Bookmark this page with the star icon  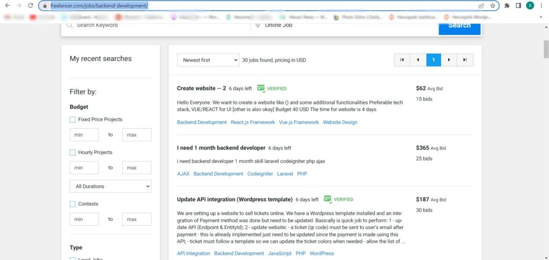pos(493,5)
